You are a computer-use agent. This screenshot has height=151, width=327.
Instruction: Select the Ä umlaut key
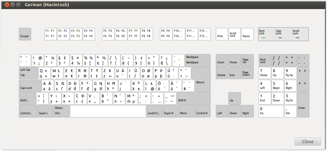(176, 86)
